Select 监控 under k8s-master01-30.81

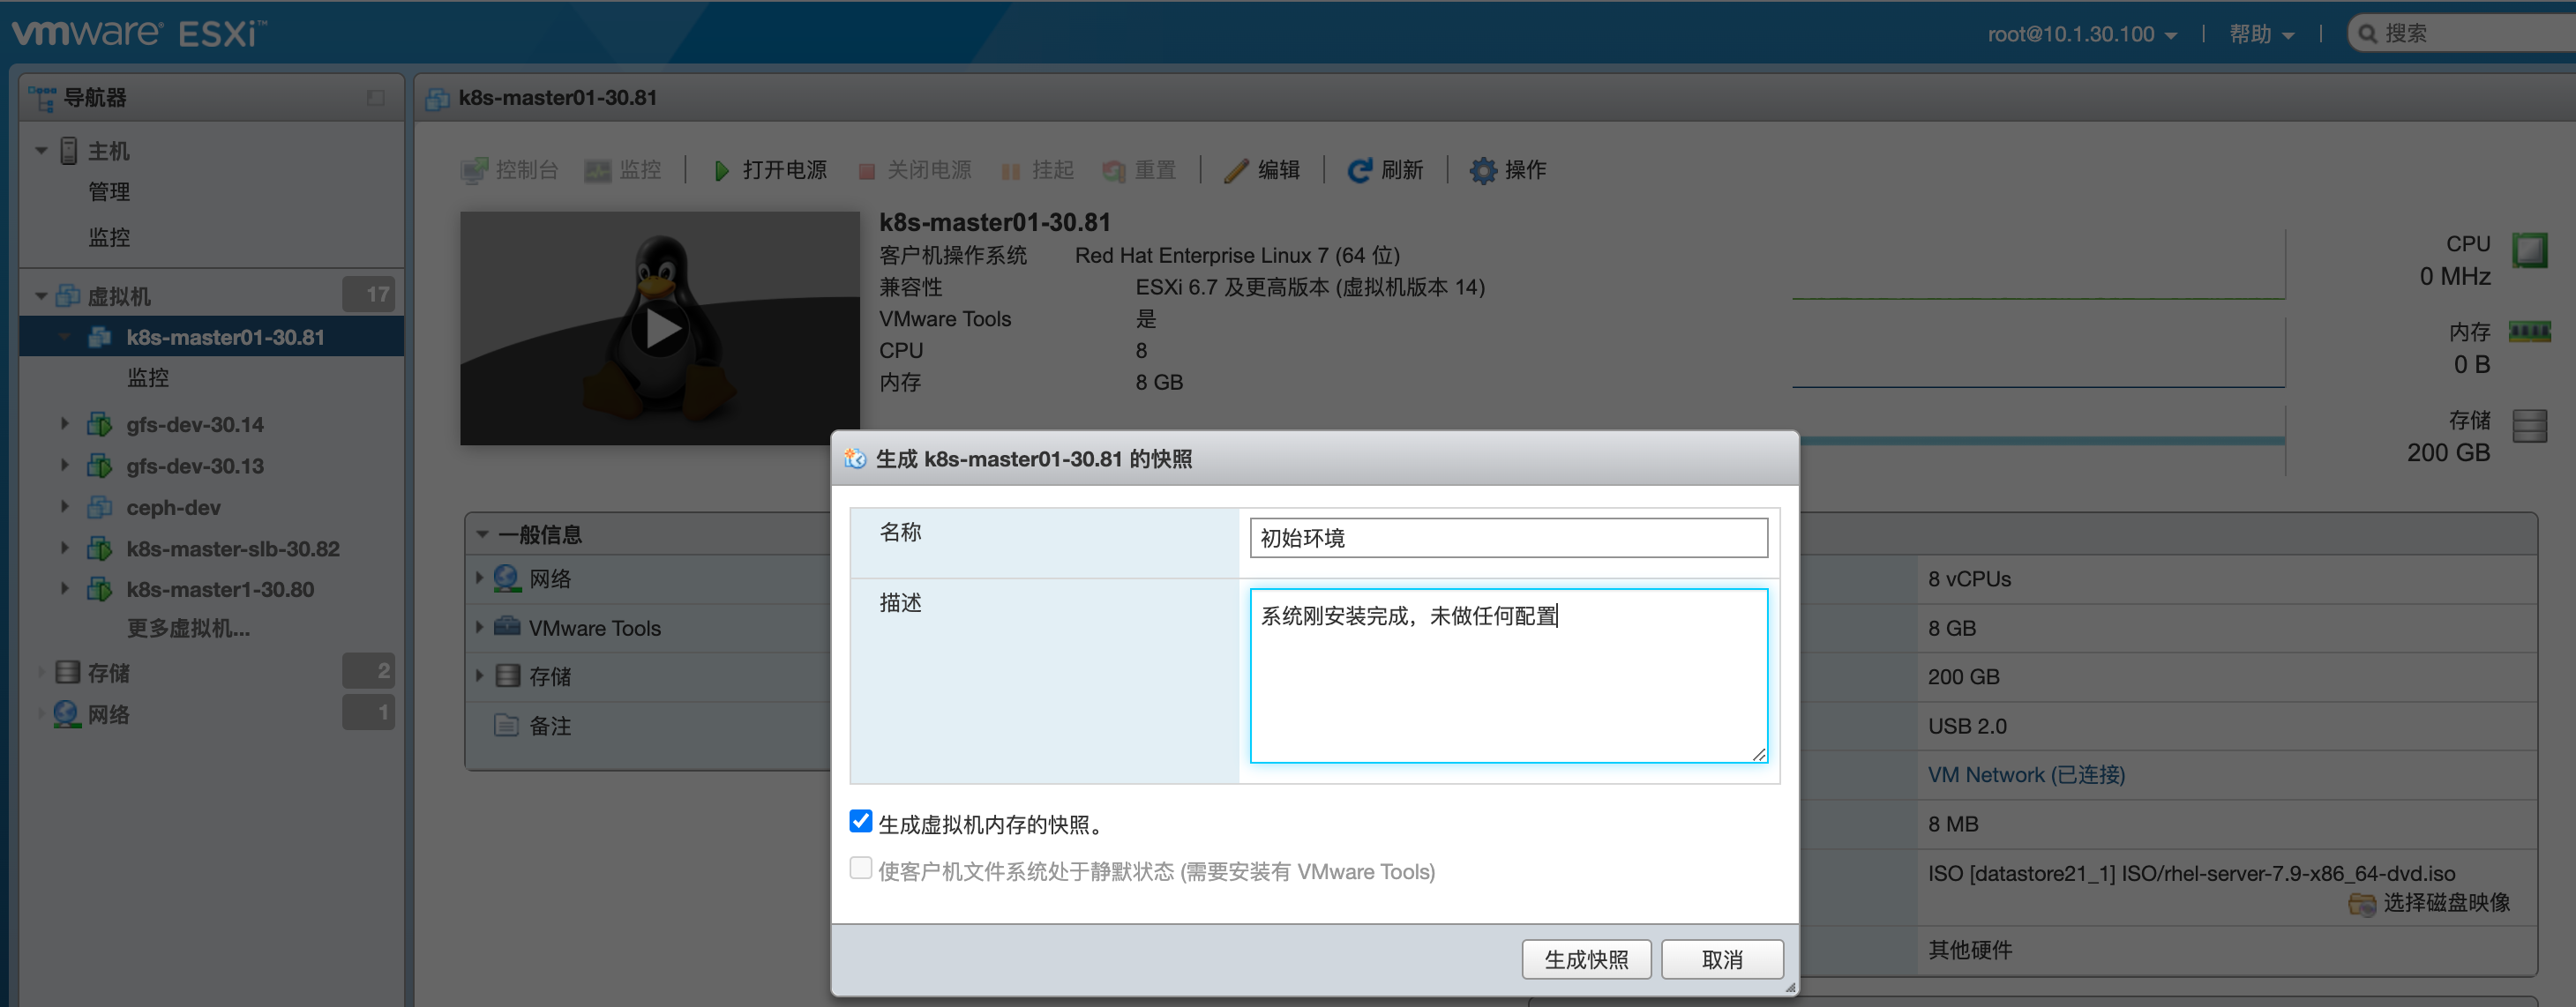click(148, 378)
